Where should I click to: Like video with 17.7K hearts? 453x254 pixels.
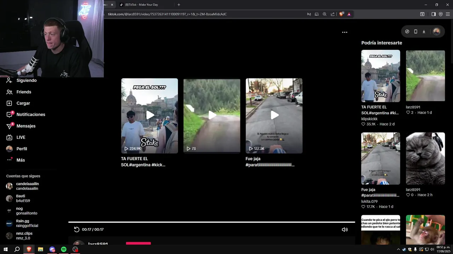[363, 207]
